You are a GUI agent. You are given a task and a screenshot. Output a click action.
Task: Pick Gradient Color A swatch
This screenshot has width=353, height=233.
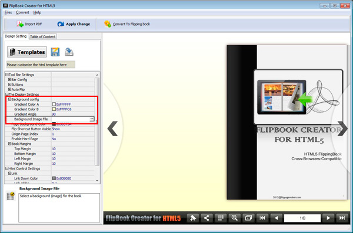point(54,104)
